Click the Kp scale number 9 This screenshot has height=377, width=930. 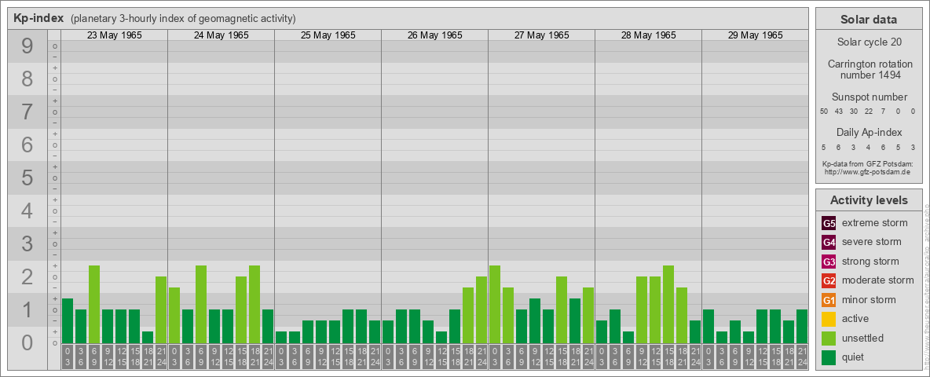[x=27, y=46]
